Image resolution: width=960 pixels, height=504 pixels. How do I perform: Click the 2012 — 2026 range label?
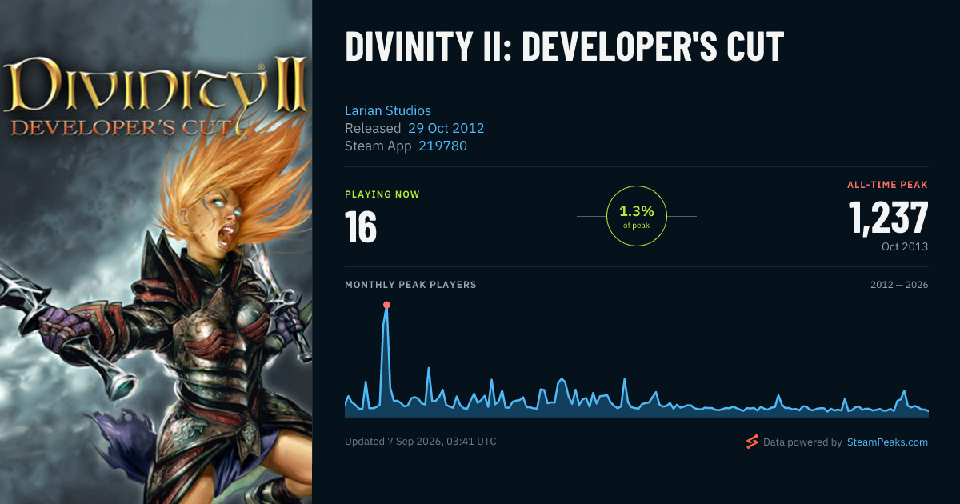pos(899,285)
